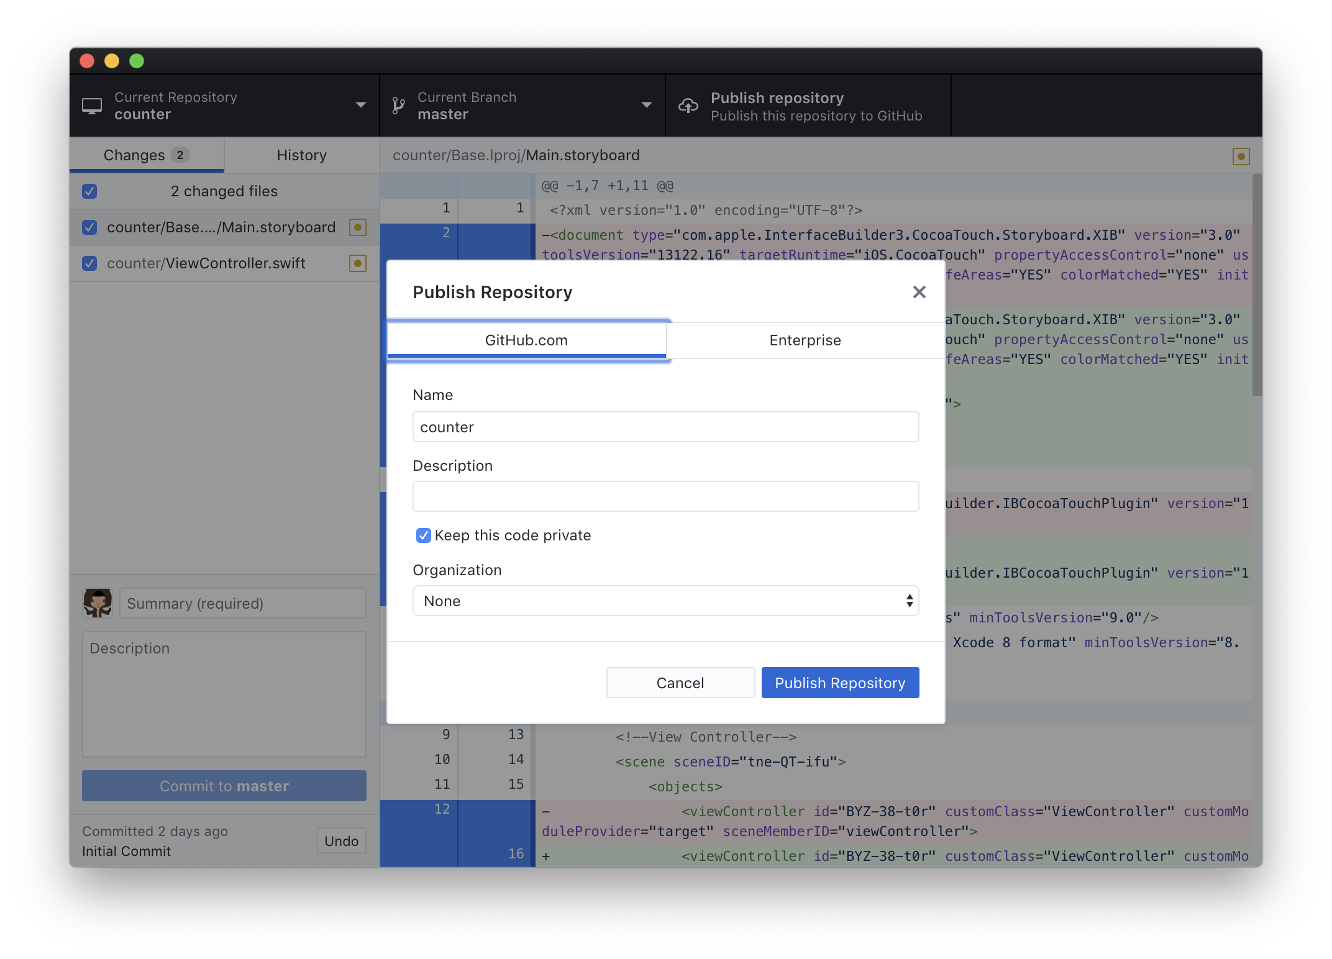This screenshot has height=959, width=1332.
Task: Click the dialog Description input field
Action: (665, 496)
